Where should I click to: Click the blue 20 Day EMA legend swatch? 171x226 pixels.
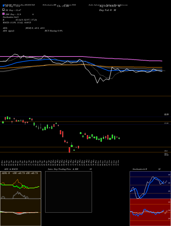[3, 6]
